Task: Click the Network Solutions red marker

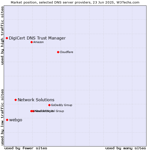Action: point(16,100)
